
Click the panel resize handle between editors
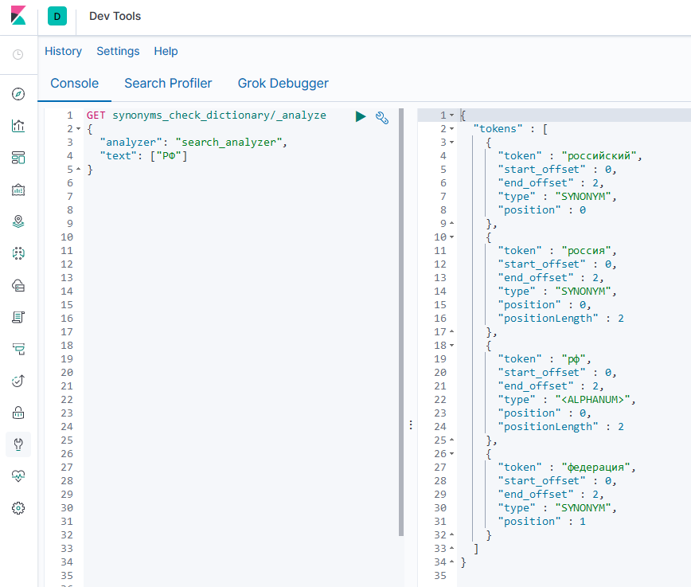click(411, 425)
